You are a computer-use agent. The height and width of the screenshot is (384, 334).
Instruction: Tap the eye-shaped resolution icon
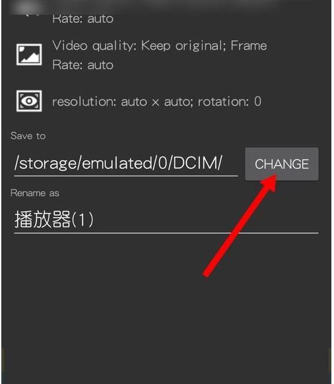click(x=29, y=101)
